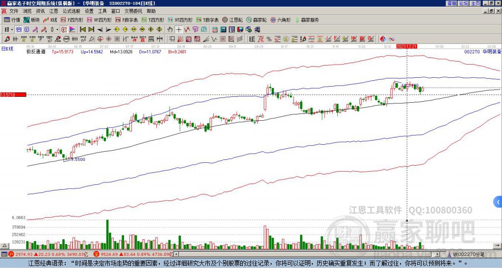
Task: Open the 公式选股 menu
Action: point(72,11)
